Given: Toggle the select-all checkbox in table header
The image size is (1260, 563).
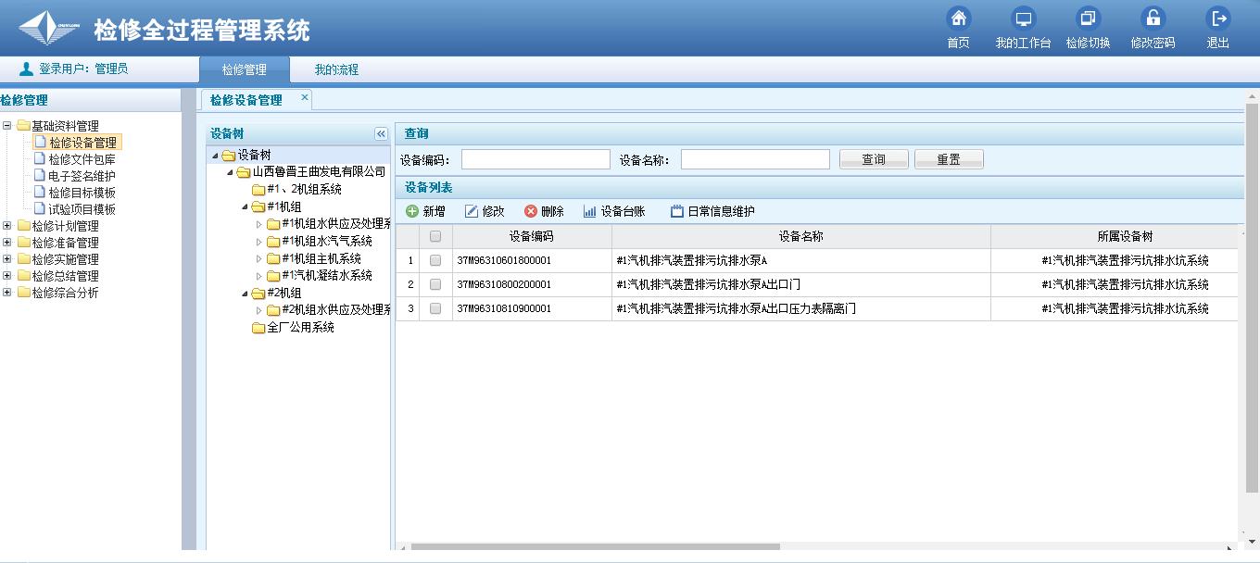Looking at the screenshot, I should point(435,237).
